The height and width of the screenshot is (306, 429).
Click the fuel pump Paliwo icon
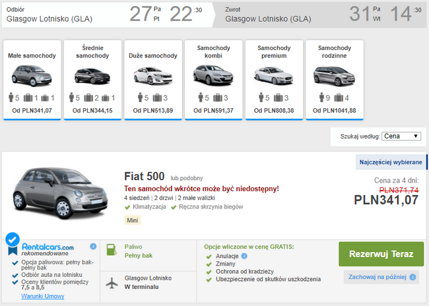(112, 250)
